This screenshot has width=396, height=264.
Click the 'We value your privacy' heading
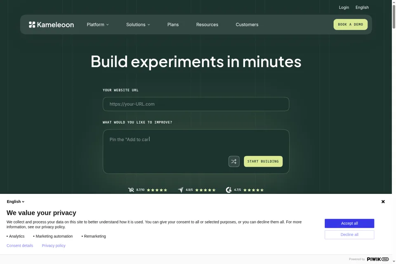41,213
